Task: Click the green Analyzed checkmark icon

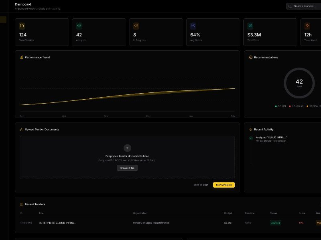Action: tap(79, 25)
